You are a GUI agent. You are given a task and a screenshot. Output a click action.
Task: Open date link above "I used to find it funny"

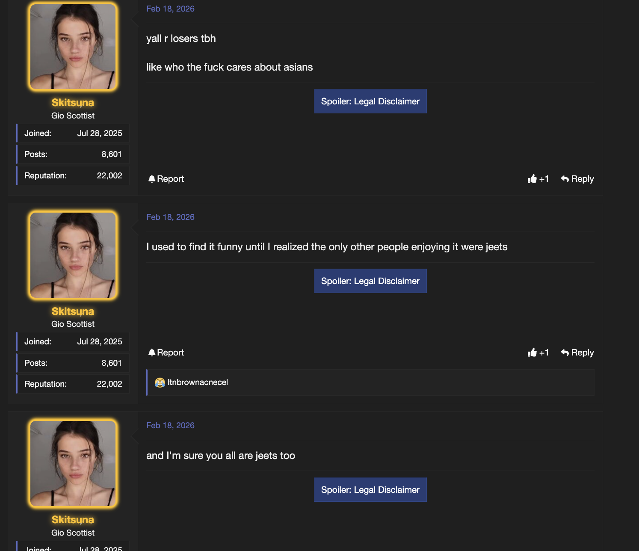point(170,217)
